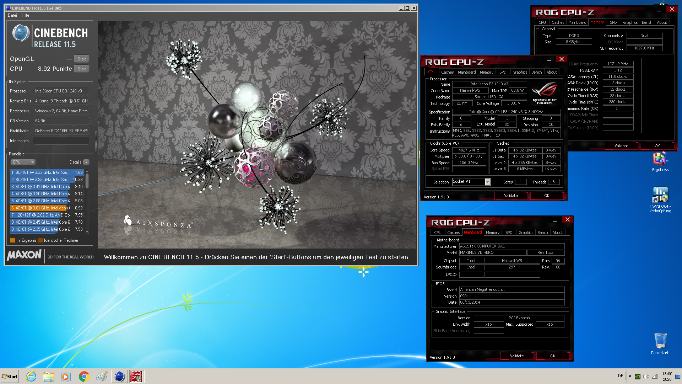
Task: Click the NVIDIA tray icon
Action: tap(638, 377)
